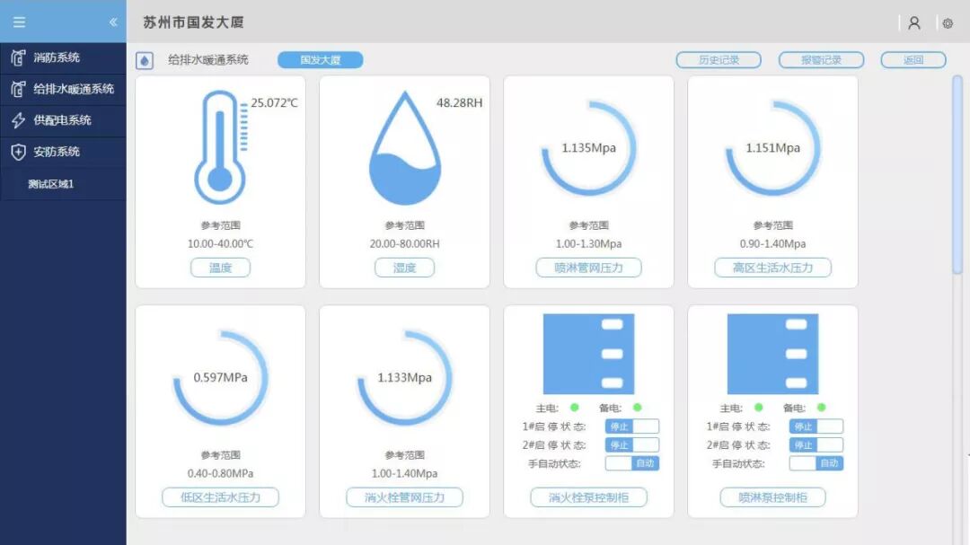The image size is (970, 545).
Task: Select 供配电系统 in sidebar
Action: [63, 120]
